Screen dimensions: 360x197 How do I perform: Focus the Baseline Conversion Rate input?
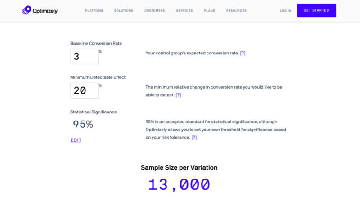pyautogui.click(x=84, y=56)
